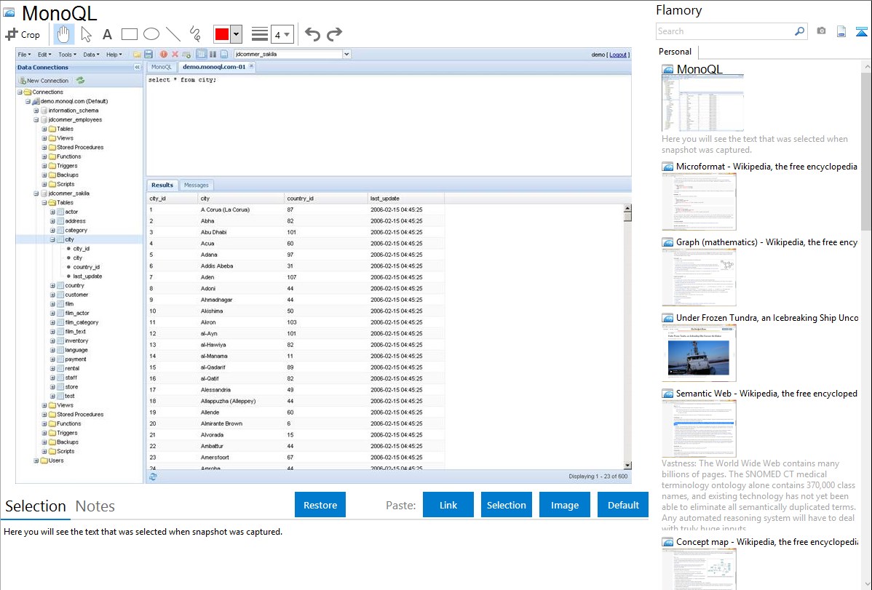Select the straight line tool
The image size is (872, 590).
pos(173,34)
